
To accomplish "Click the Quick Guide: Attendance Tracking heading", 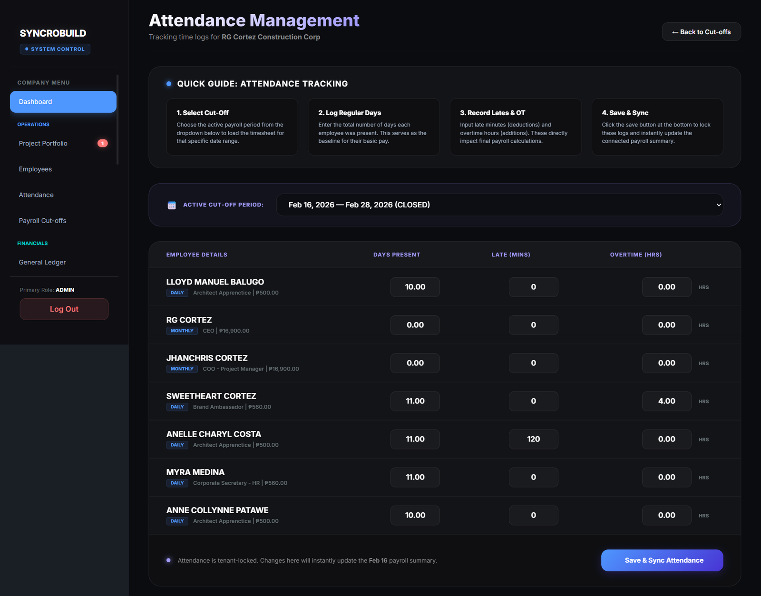I will tap(263, 84).
